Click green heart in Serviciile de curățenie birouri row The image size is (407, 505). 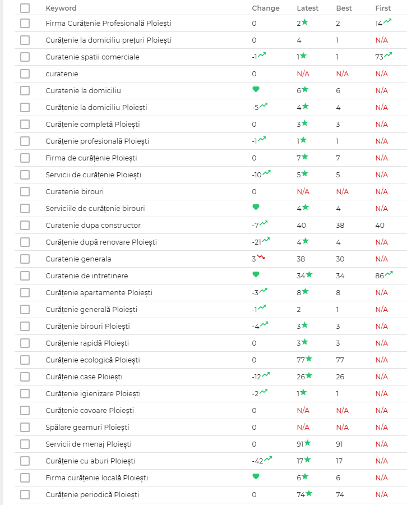256,207
